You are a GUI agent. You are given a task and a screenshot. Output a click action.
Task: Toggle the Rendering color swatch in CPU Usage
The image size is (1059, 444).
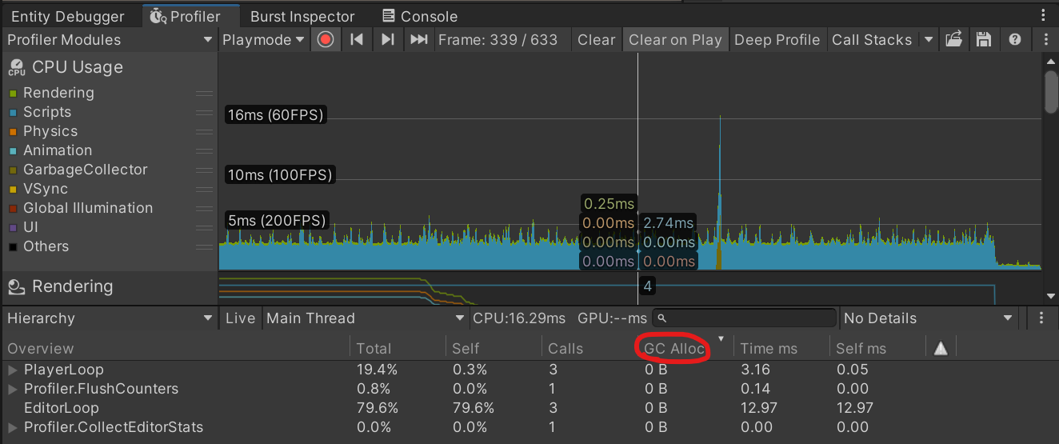(14, 94)
